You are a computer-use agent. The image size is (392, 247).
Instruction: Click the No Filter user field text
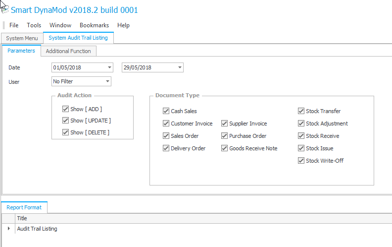[x=63, y=81]
